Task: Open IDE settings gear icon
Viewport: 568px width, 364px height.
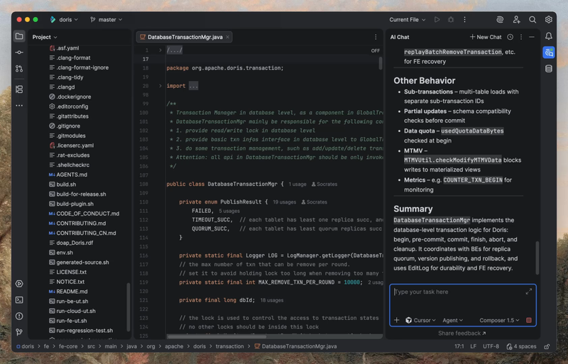Action: tap(548, 20)
